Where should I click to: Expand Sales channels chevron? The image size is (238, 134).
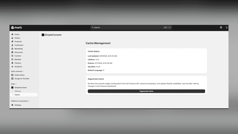(23, 71)
